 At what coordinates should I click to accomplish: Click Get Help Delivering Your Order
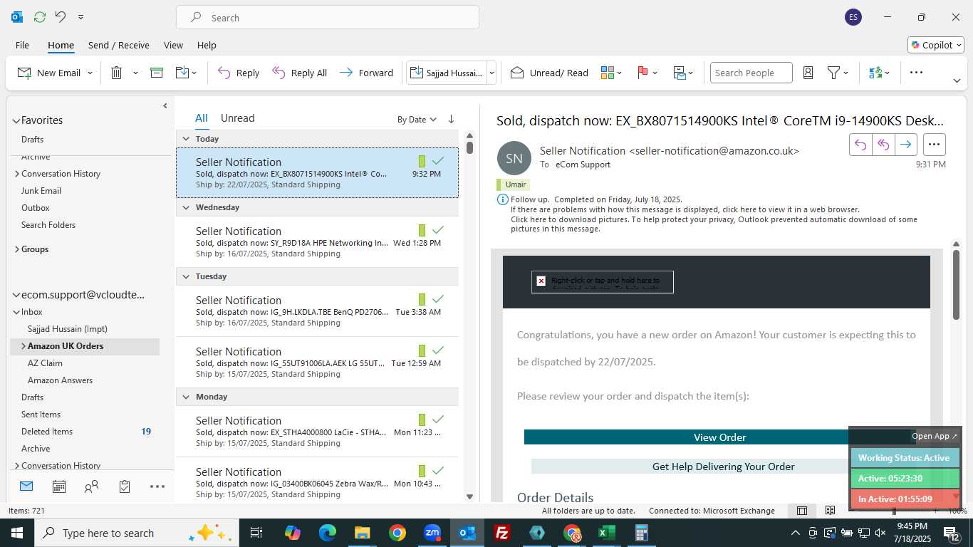723,467
